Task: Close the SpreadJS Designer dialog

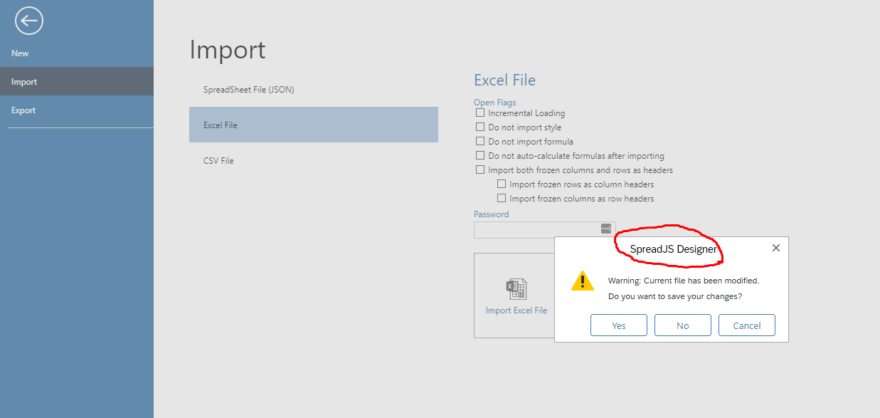Action: point(776,248)
